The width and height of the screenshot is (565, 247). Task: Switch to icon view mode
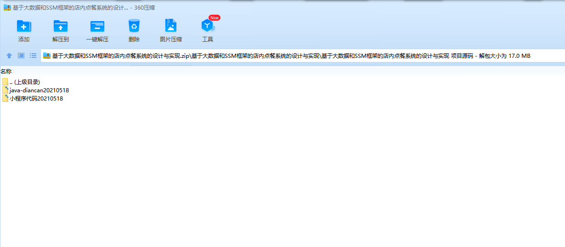click(21, 56)
